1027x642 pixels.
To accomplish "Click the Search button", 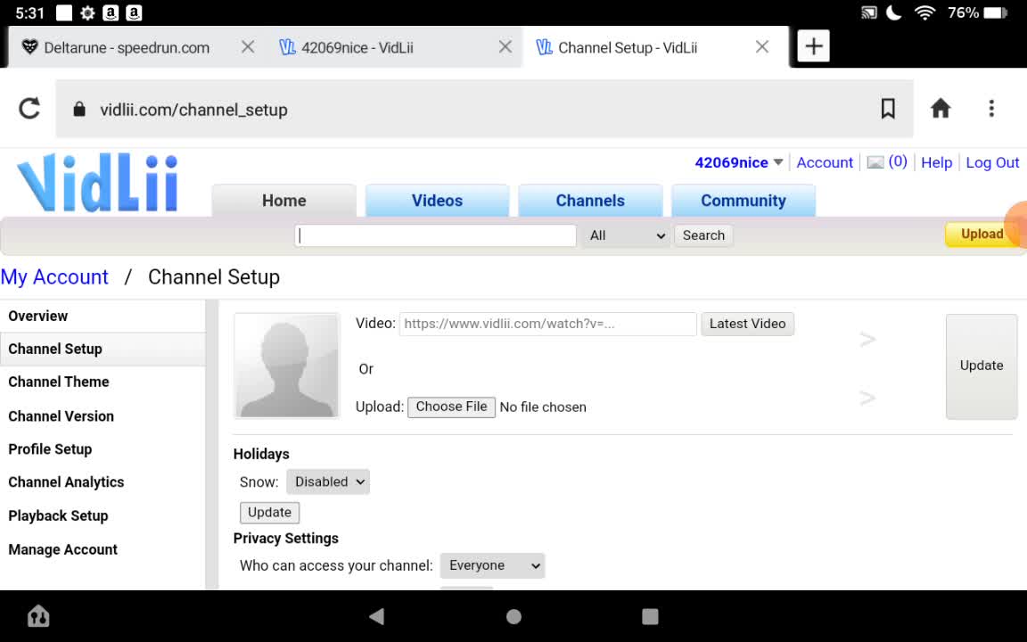I will (x=703, y=235).
